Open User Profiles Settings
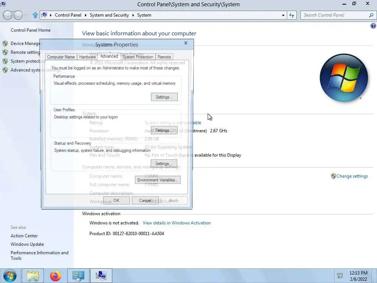This screenshot has width=377, height=283. click(164, 130)
